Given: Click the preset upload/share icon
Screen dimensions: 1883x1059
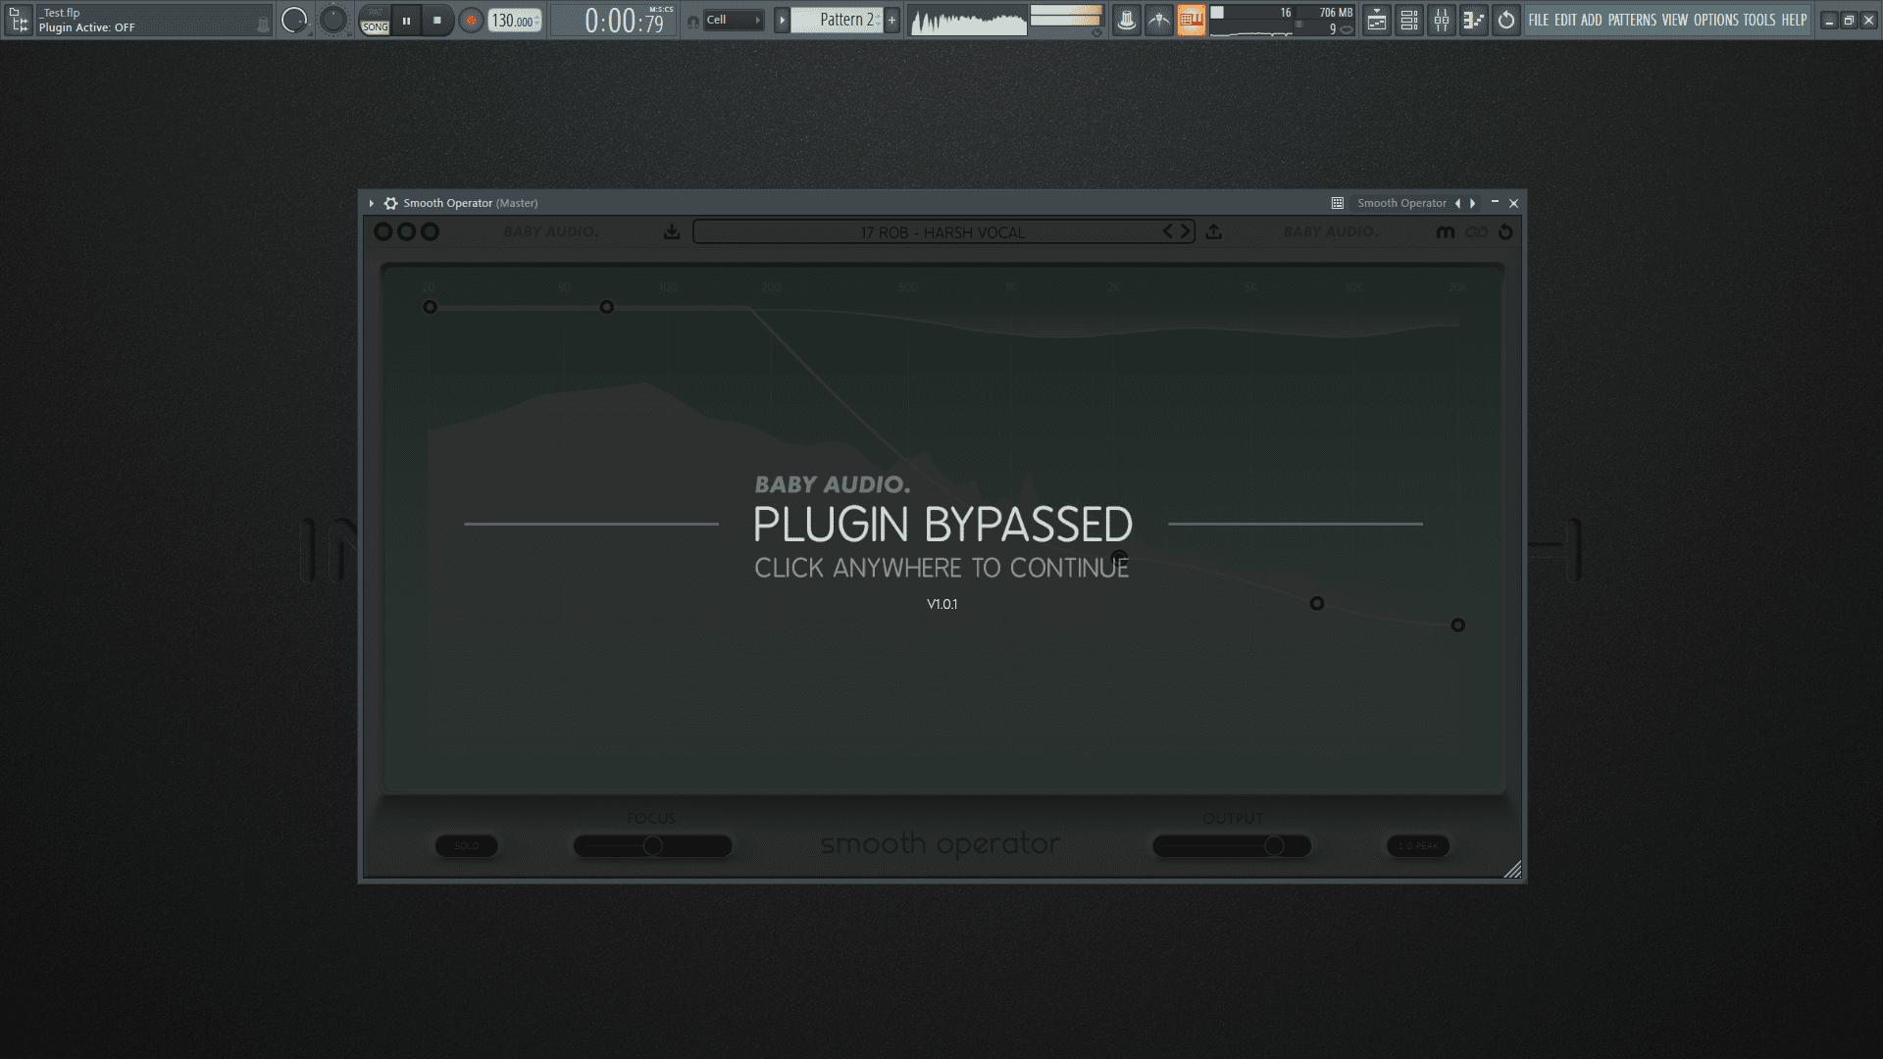Looking at the screenshot, I should coord(1214,231).
